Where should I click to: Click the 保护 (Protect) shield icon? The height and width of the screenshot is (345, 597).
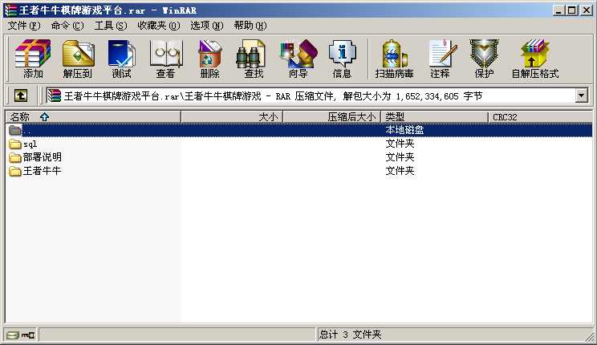click(484, 59)
